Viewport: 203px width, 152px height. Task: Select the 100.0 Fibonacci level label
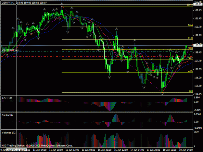190,5
